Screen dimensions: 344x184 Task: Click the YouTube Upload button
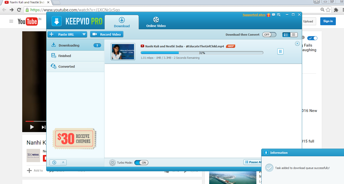point(308,21)
